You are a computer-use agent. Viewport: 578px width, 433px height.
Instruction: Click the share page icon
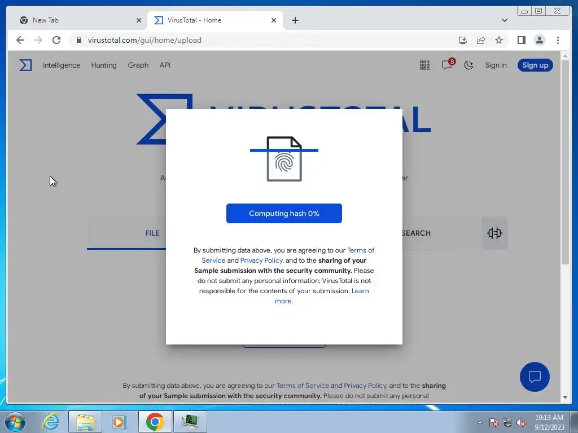481,40
